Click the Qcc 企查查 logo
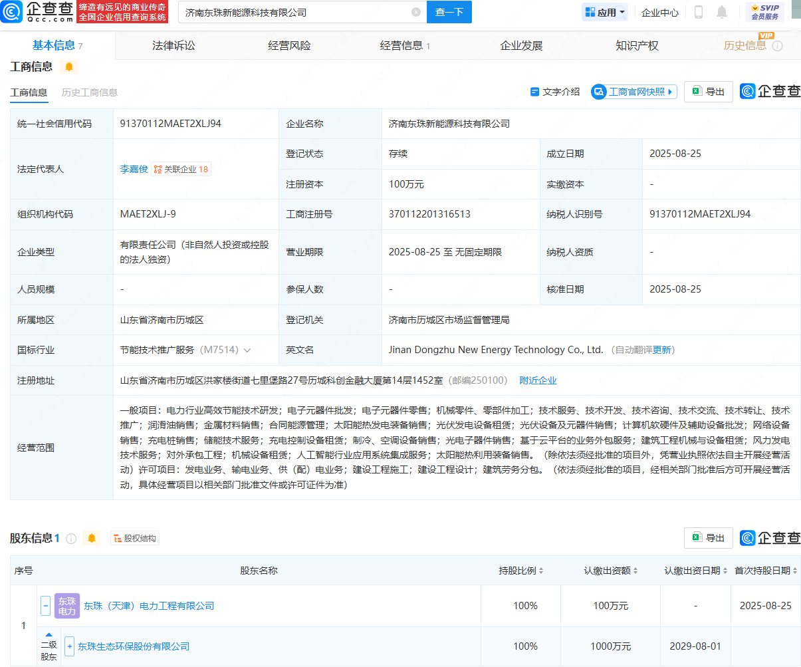 [38, 12]
